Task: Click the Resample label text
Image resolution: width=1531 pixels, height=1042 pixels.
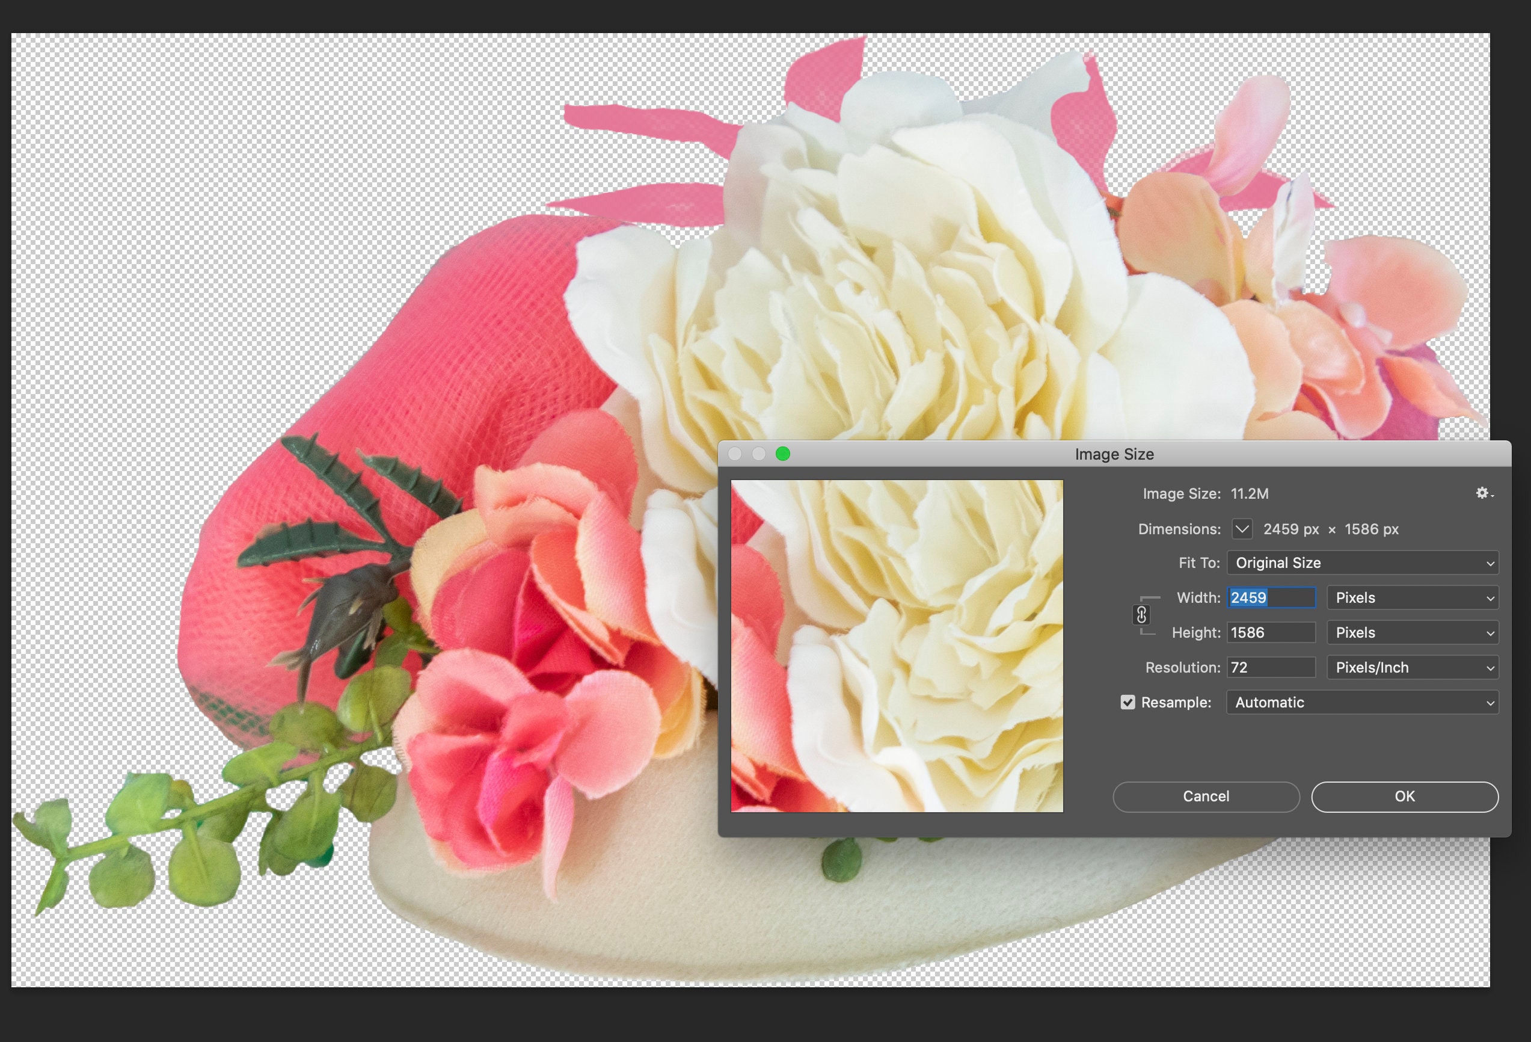Action: tap(1176, 703)
